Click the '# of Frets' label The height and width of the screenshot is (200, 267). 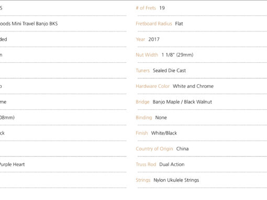point(146,8)
